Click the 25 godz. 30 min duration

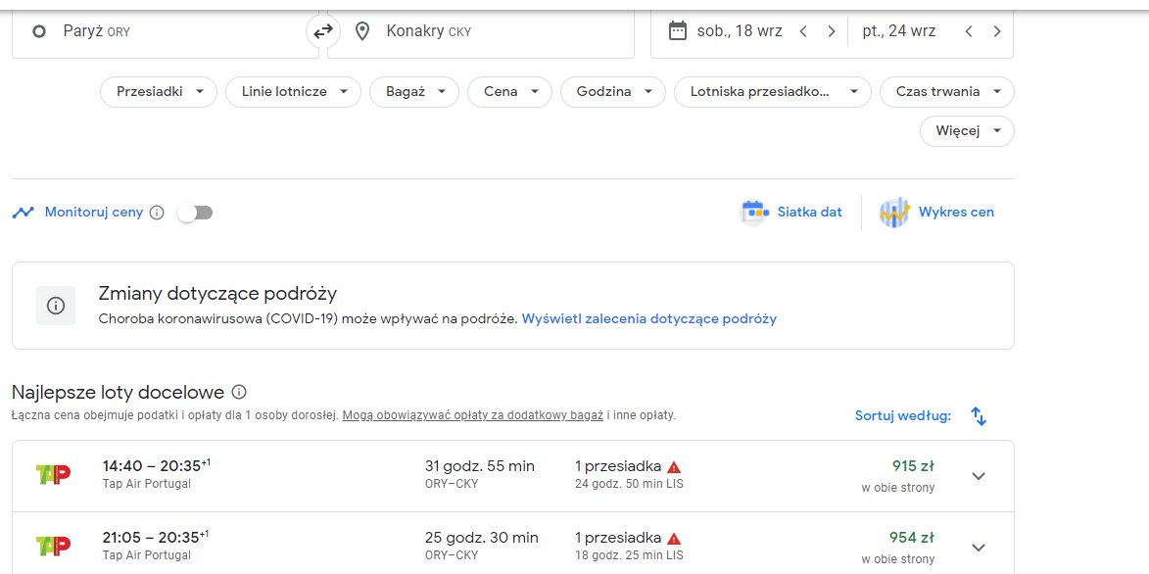(481, 538)
